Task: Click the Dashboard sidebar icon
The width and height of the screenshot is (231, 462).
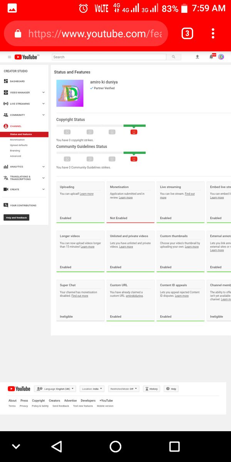Action: point(6,81)
